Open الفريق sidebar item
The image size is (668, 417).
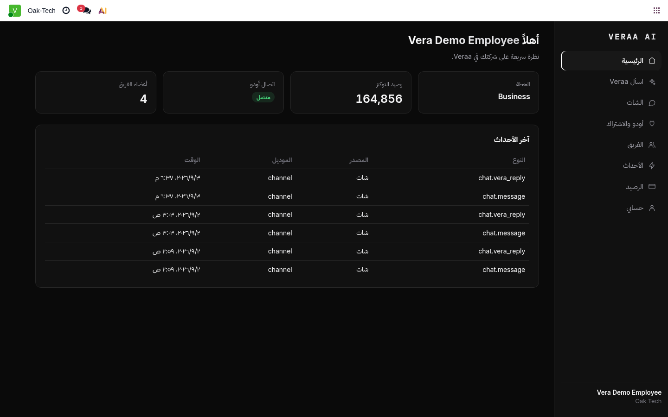pyautogui.click(x=611, y=145)
